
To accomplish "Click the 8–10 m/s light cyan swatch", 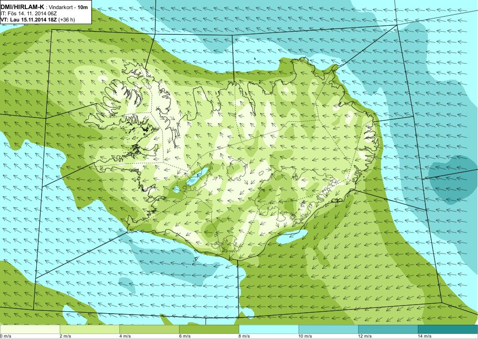I will [x=269, y=329].
